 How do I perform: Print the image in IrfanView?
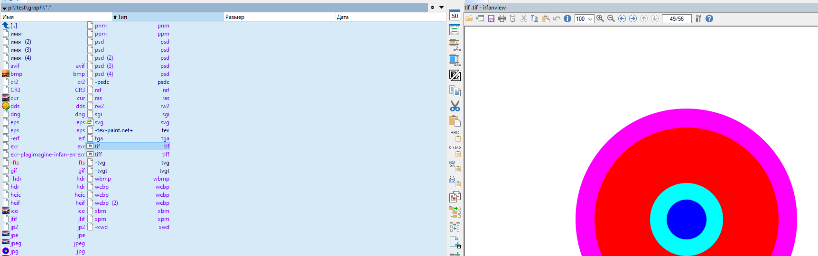502,18
